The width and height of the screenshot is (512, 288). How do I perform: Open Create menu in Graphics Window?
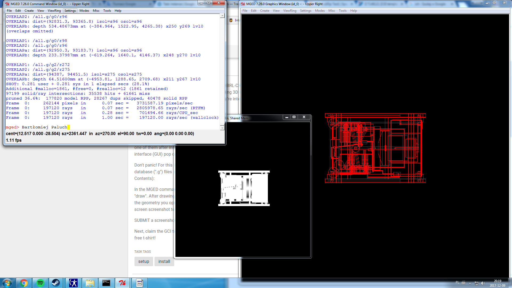265,11
